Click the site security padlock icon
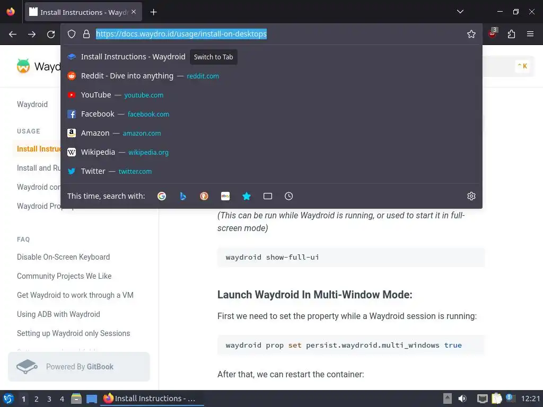 (86, 34)
